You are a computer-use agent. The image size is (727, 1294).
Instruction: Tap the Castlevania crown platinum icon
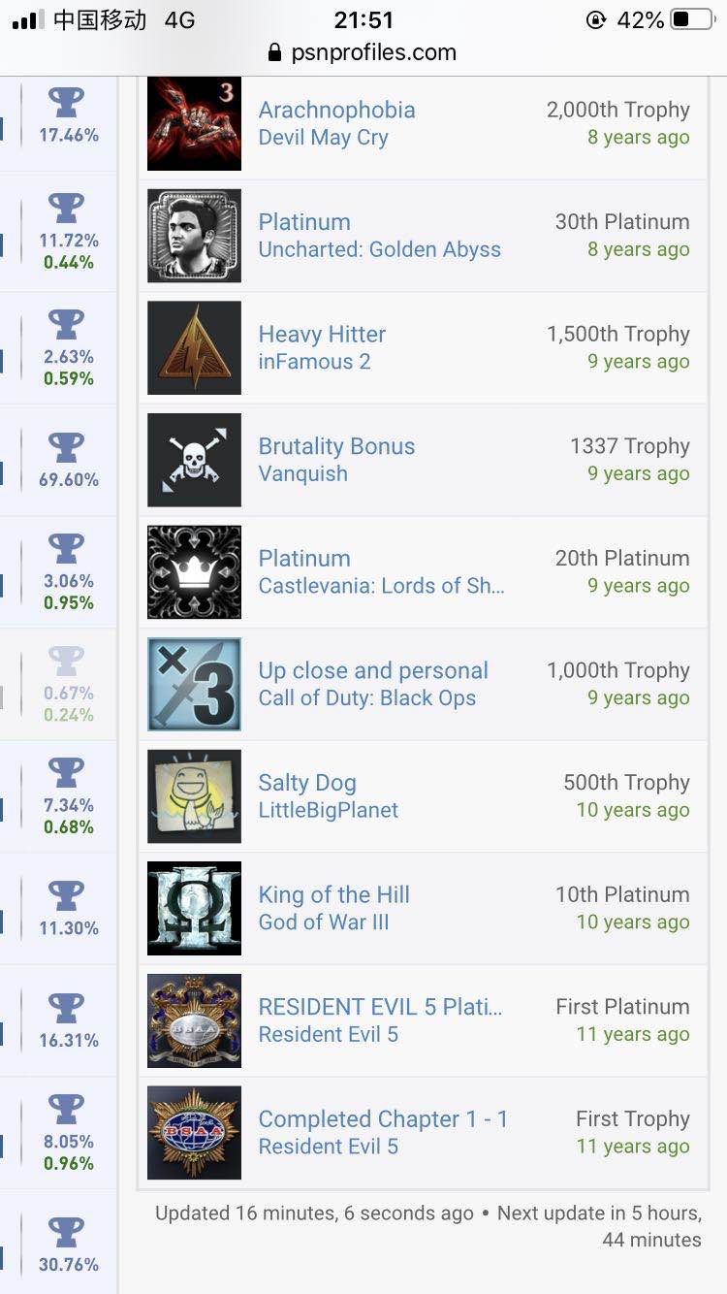pos(194,572)
